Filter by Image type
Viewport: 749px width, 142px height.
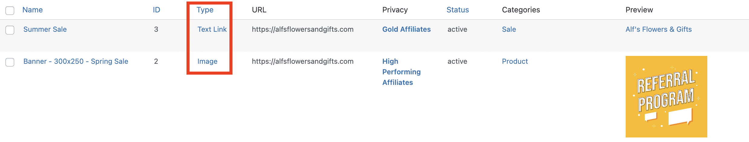point(207,61)
